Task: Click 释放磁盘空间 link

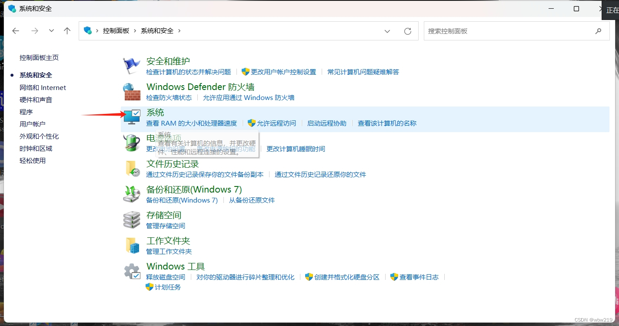Action: (x=166, y=277)
